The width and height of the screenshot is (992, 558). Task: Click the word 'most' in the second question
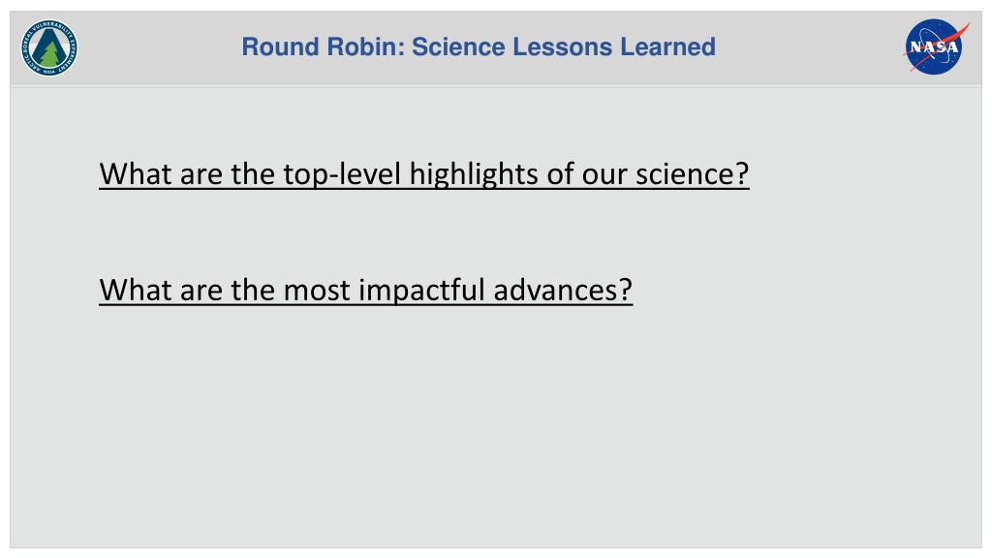317,291
